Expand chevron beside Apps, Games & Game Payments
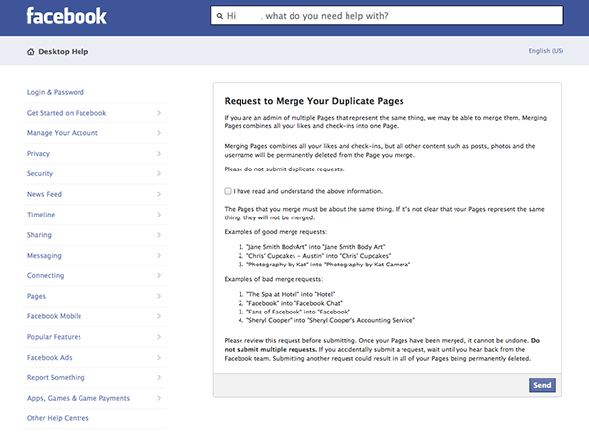 click(159, 398)
